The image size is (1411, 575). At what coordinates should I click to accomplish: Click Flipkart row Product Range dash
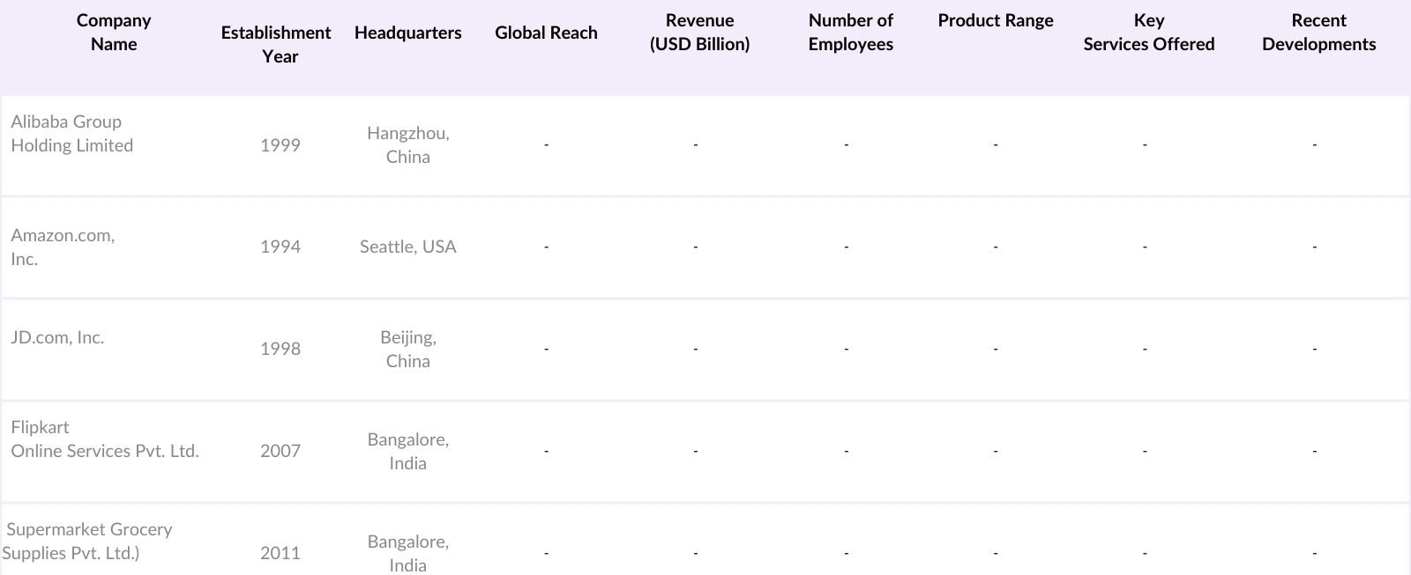click(996, 452)
